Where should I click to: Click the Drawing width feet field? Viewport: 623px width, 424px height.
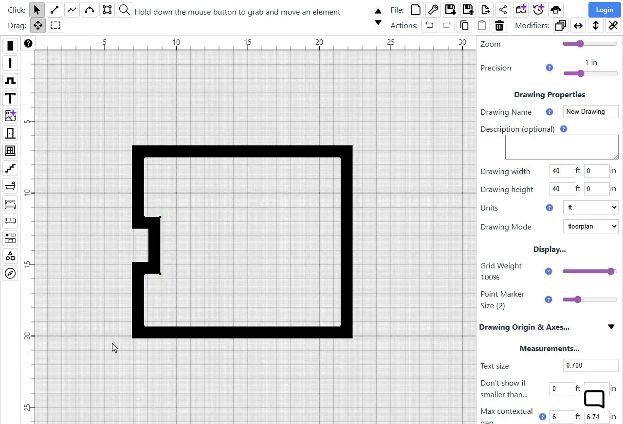(562, 171)
